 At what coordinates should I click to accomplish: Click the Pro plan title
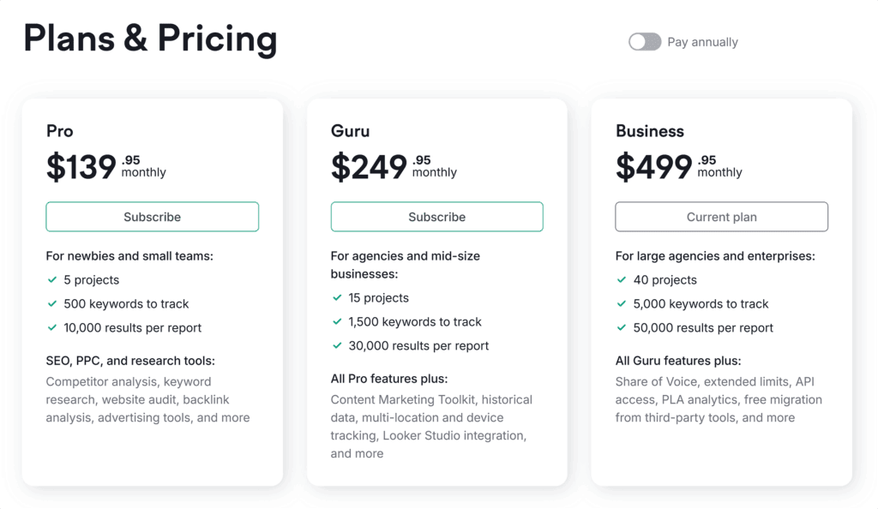(x=60, y=131)
